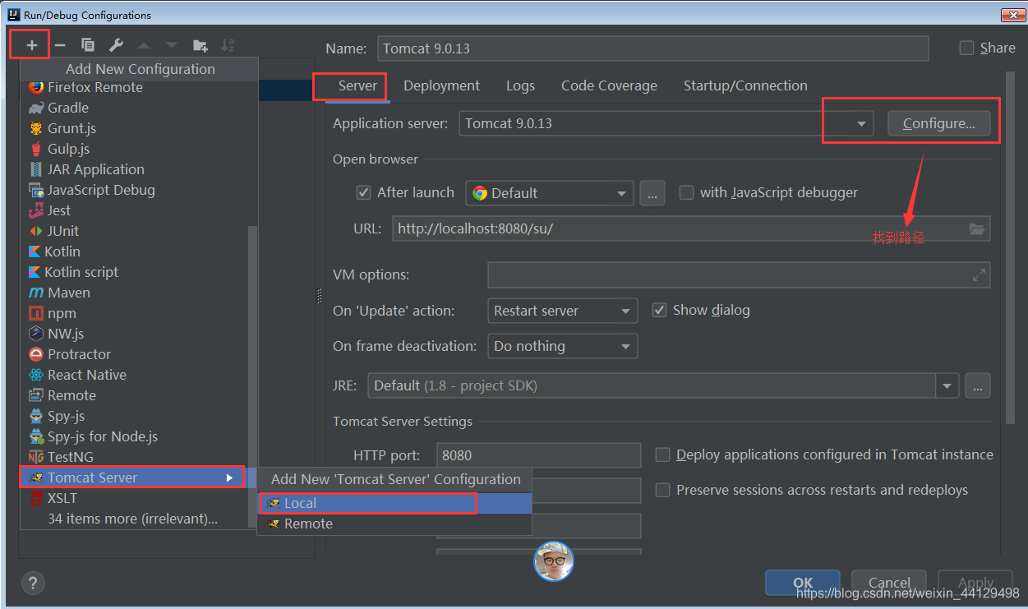Switch to the Startup/Connection tab
1028x609 pixels.
[745, 85]
